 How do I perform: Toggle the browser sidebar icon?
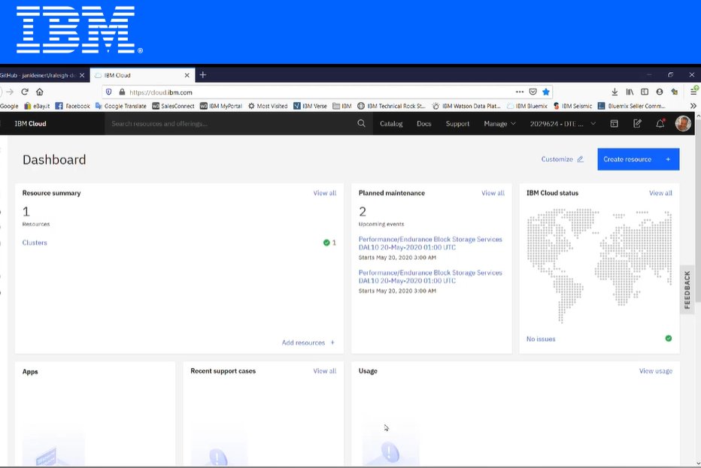pos(643,91)
